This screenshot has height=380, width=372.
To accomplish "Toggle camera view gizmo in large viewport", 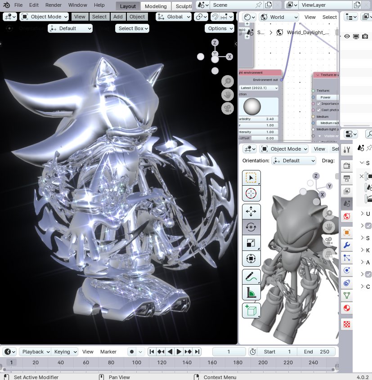I will click(227, 108).
